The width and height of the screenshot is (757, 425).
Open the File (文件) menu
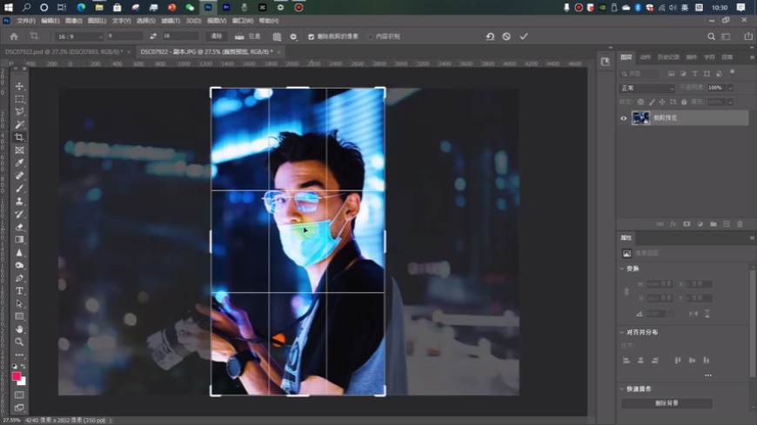[26, 21]
